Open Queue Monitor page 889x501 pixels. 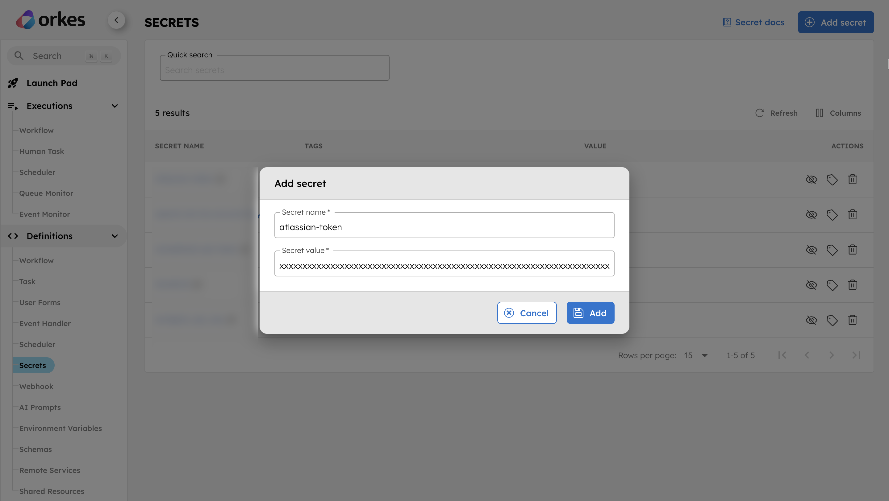46,193
